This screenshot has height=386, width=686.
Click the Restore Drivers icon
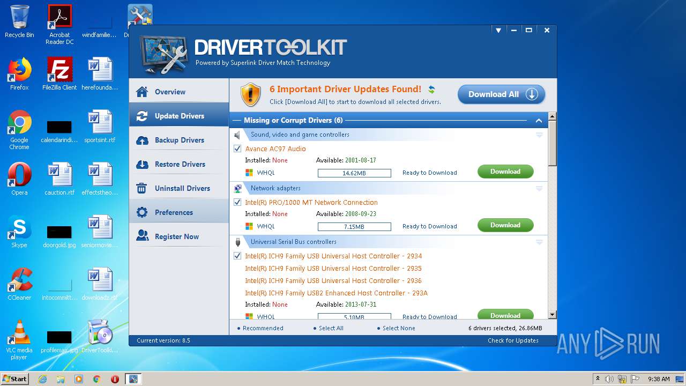(x=142, y=164)
